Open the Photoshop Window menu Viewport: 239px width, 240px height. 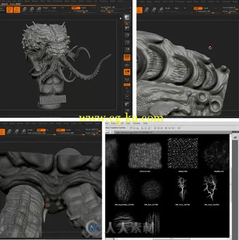point(137,123)
